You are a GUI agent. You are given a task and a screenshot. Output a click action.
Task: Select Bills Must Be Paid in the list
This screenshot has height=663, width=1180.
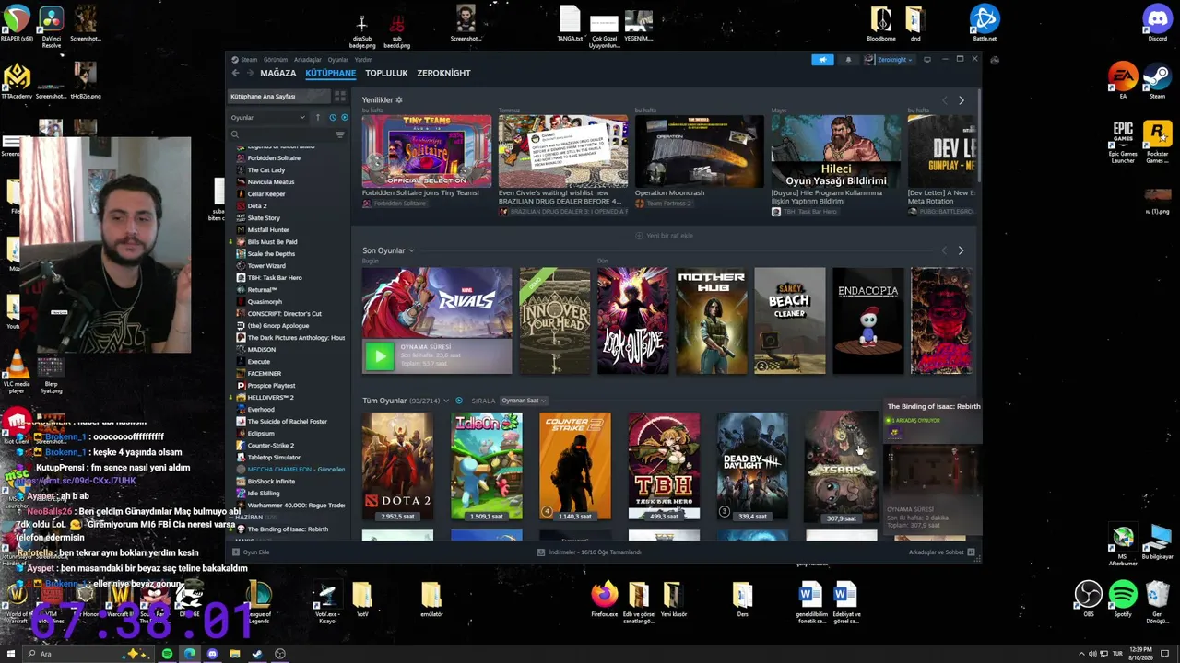coord(272,242)
